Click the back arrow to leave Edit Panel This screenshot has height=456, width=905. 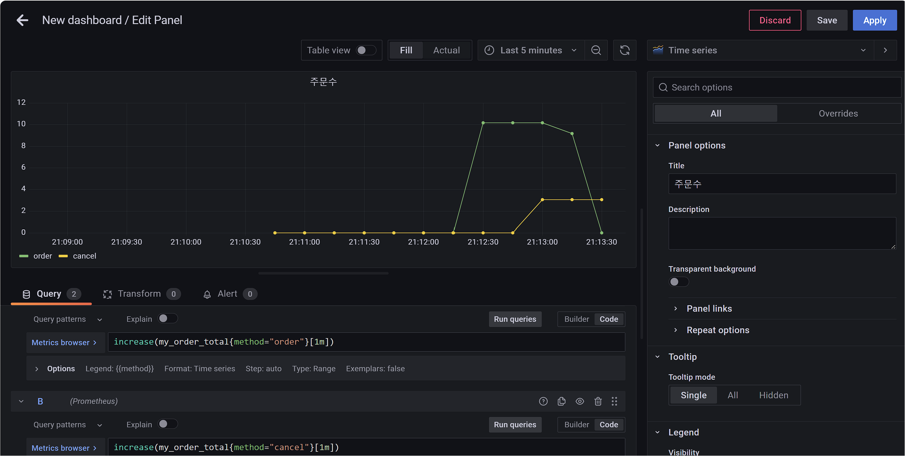click(x=22, y=21)
